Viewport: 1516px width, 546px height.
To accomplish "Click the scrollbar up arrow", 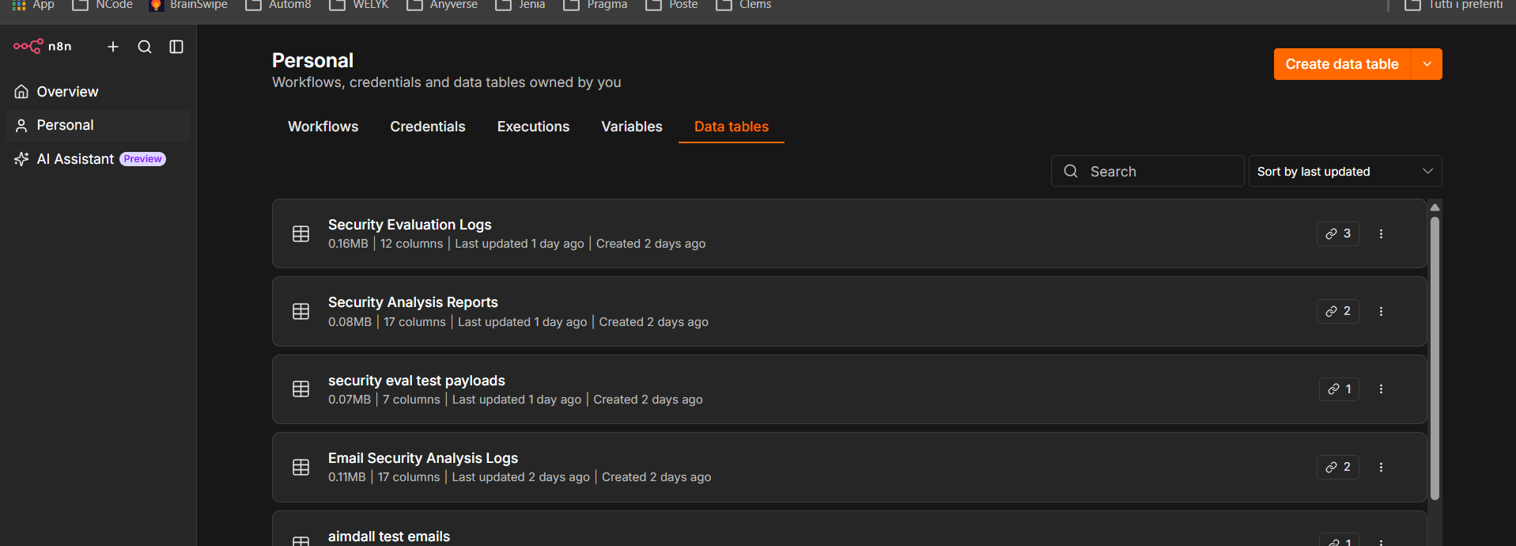I will point(1435,207).
